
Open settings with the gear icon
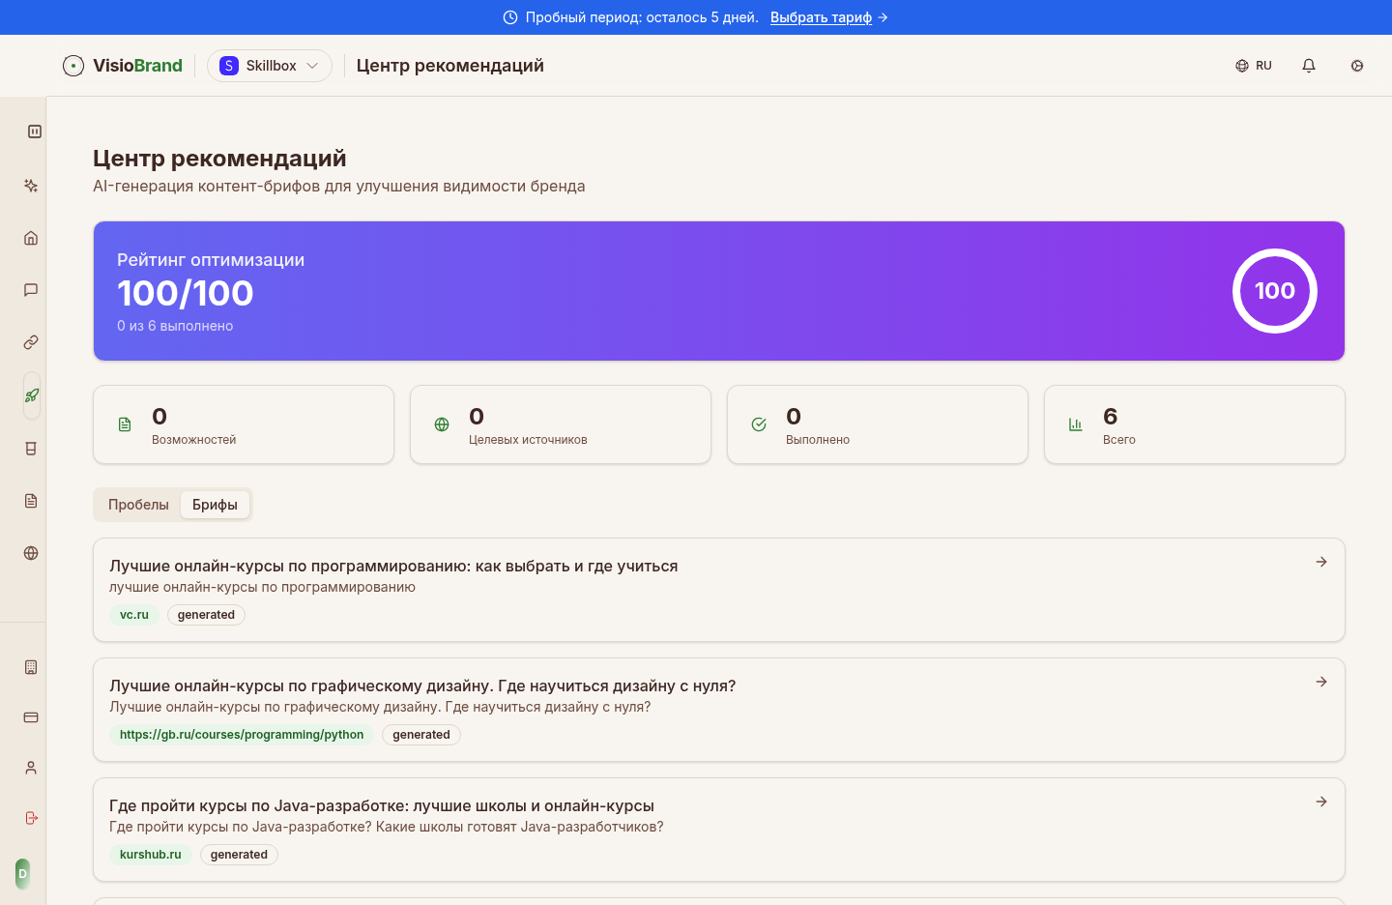[1356, 65]
